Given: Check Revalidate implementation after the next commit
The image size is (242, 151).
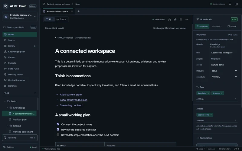Looking at the screenshot, I should pyautogui.click(x=58, y=135).
